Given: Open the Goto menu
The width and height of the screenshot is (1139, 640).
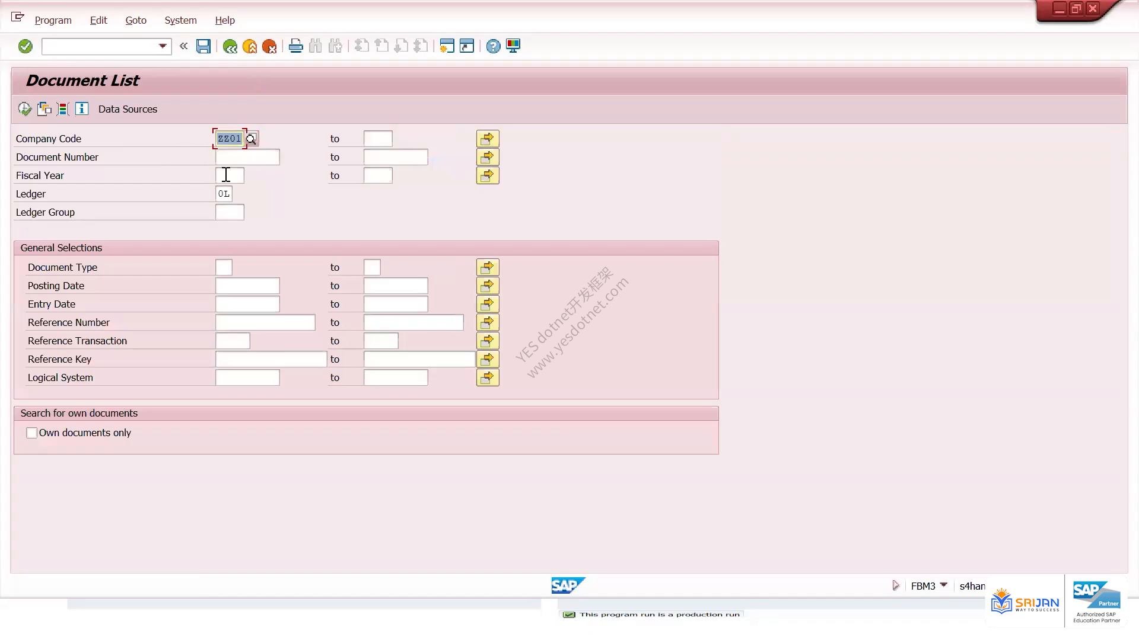Looking at the screenshot, I should point(136,20).
